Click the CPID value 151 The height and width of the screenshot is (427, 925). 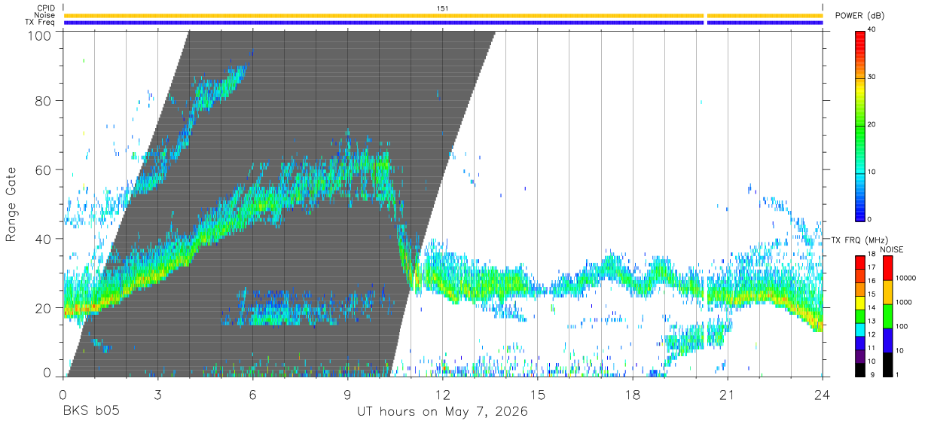click(x=442, y=8)
